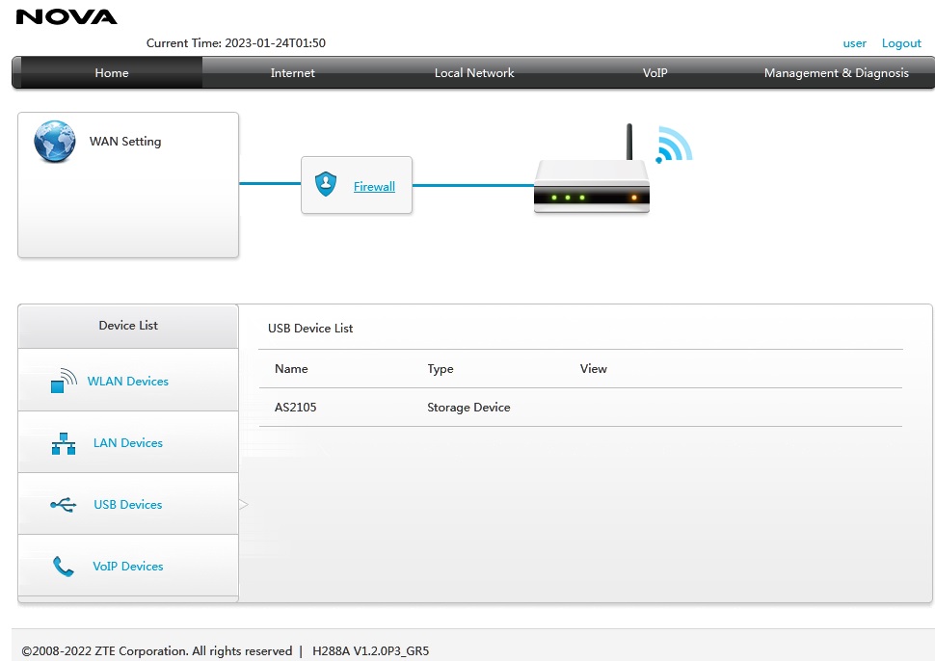The height and width of the screenshot is (661, 935).
Task: Open the Home tab
Action: tap(112, 72)
